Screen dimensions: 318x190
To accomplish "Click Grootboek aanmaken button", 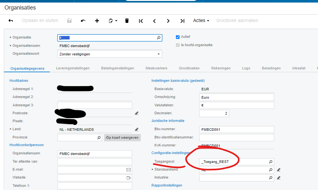I will [237, 21].
